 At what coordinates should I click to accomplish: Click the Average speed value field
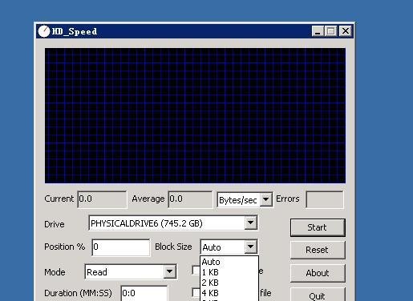pyautogui.click(x=190, y=199)
